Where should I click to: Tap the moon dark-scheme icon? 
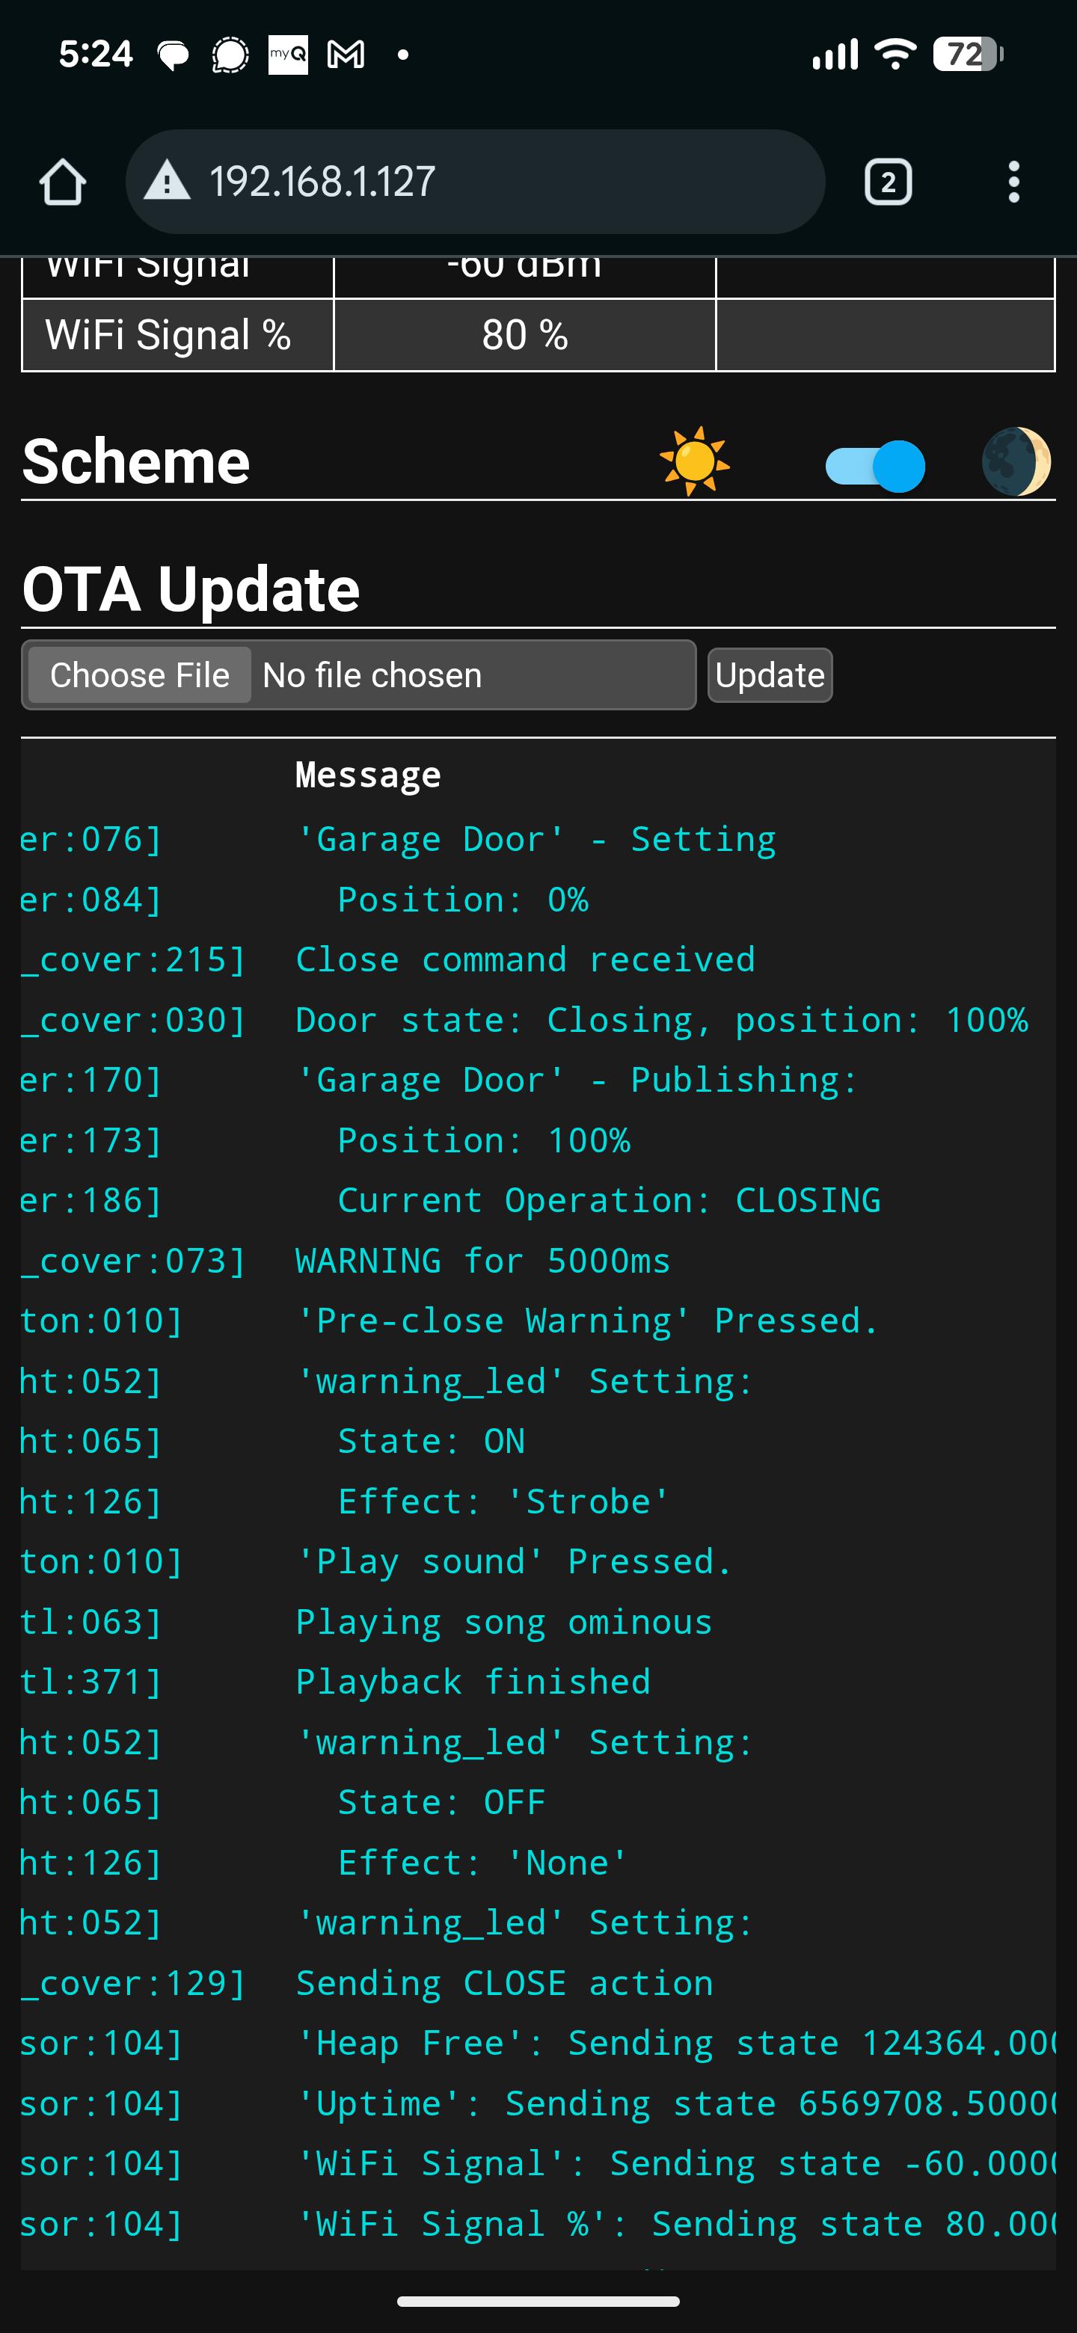point(1016,462)
